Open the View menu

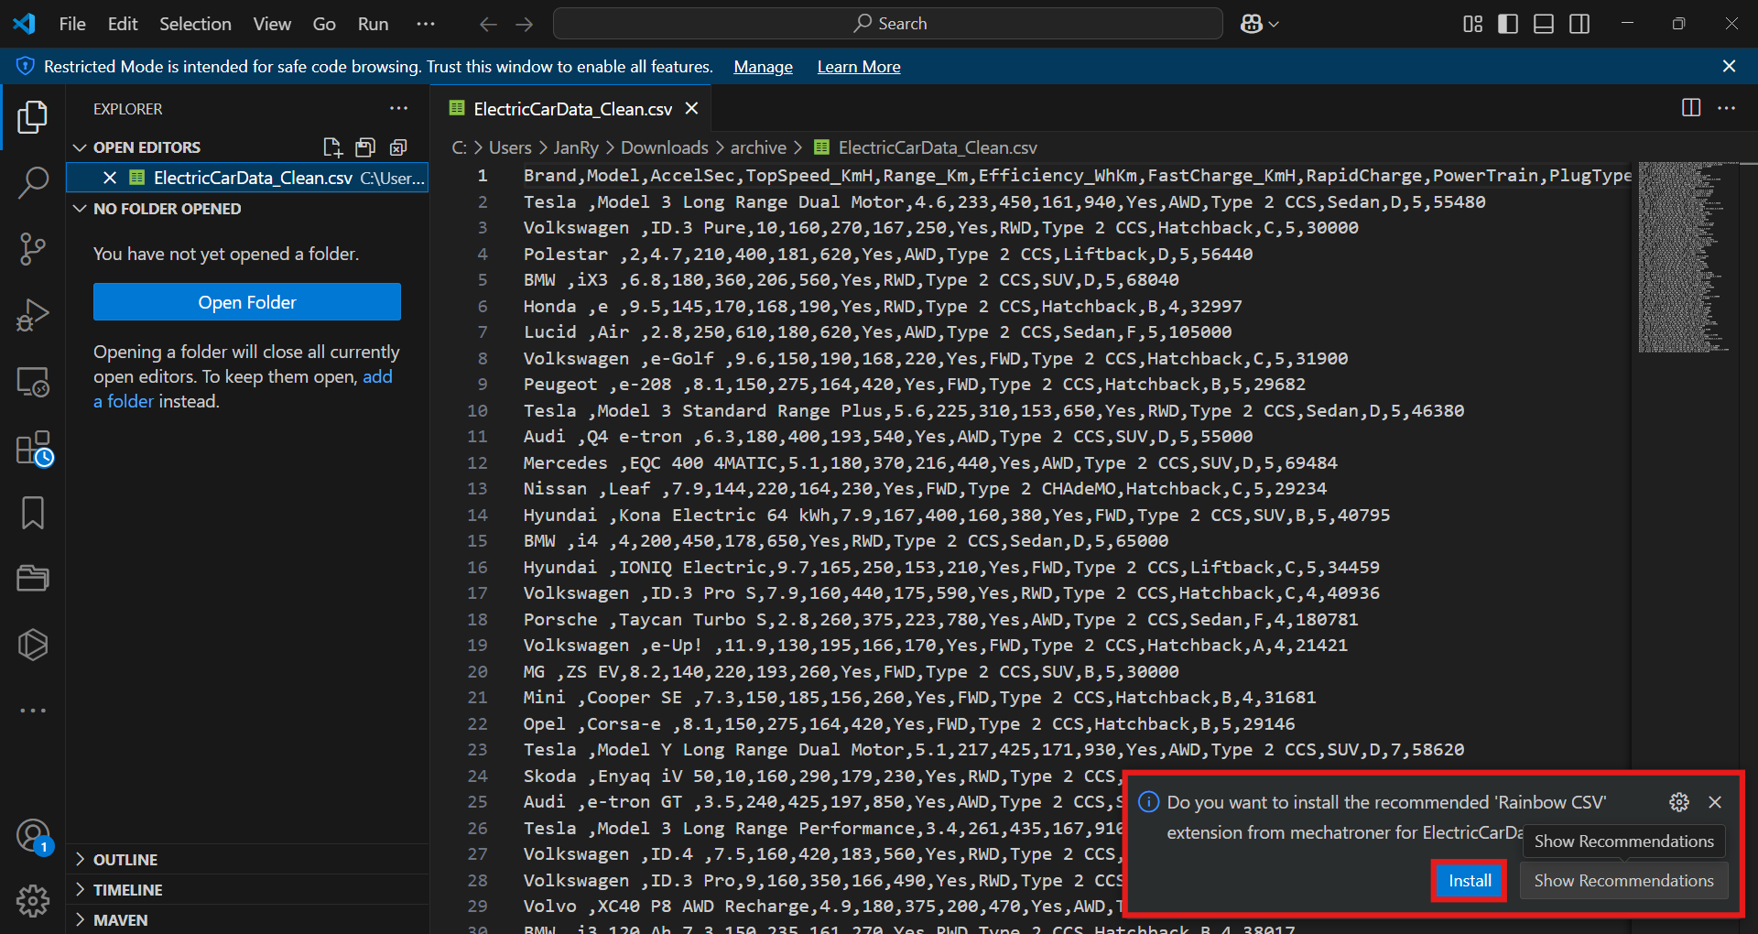pos(272,24)
